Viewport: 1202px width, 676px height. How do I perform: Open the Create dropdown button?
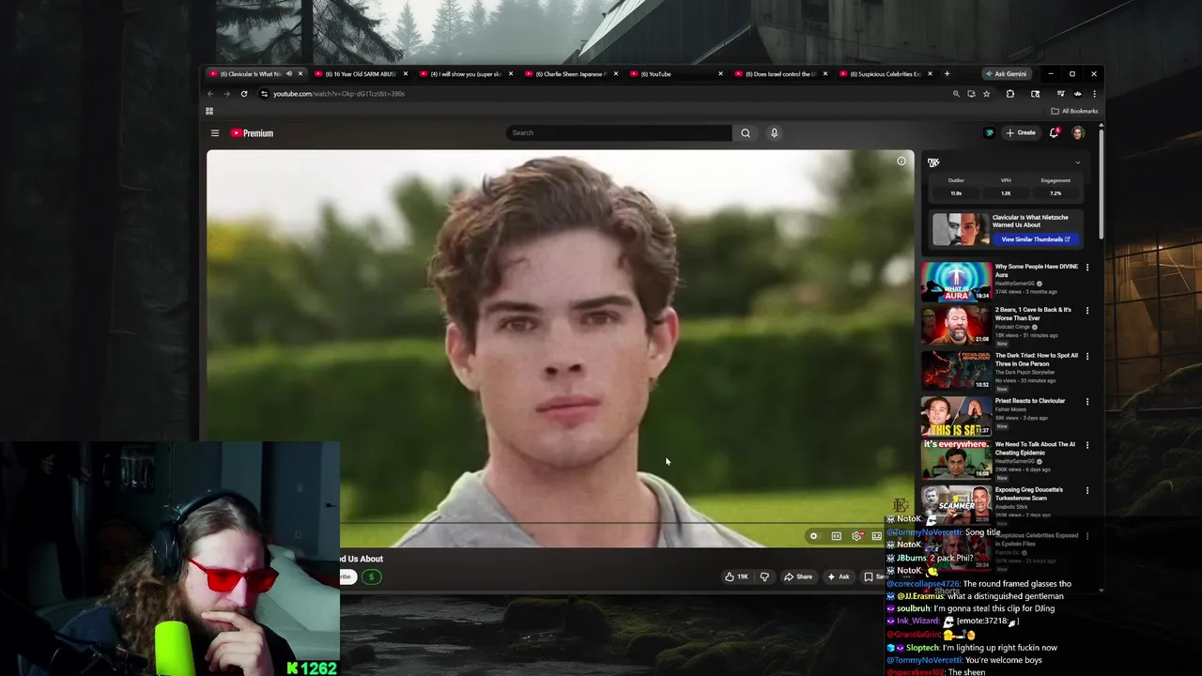tap(1021, 132)
